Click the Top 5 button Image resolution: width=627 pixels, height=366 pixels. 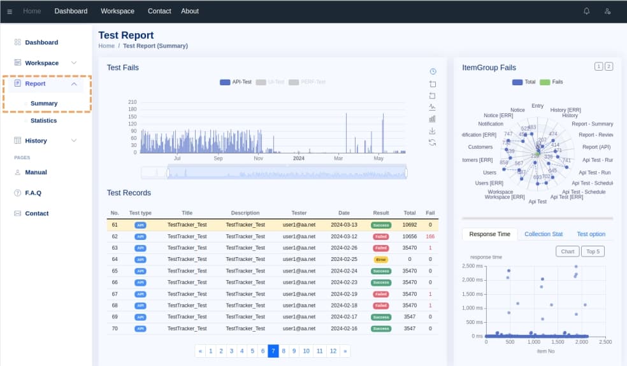click(x=593, y=251)
